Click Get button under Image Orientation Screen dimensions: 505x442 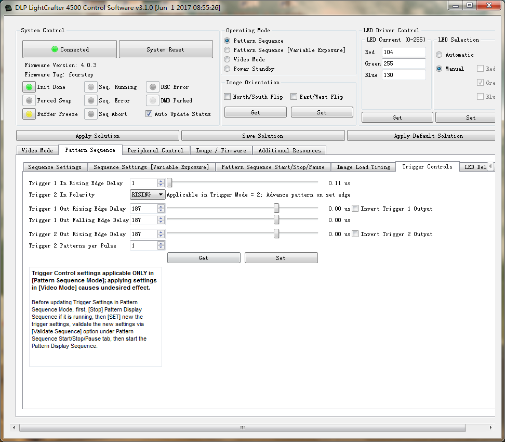point(256,112)
